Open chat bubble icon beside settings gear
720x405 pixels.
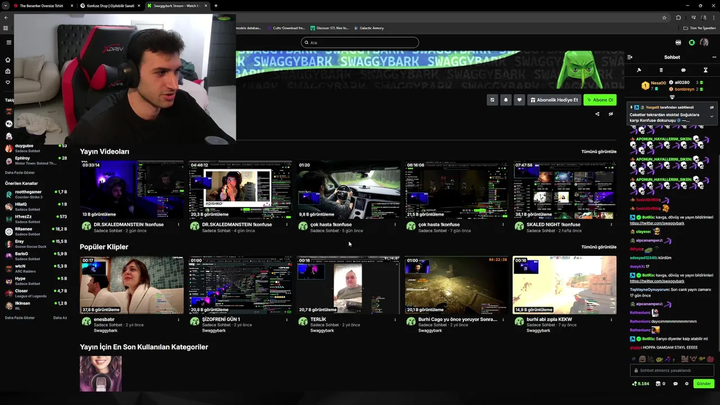(676, 384)
